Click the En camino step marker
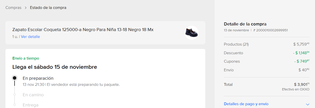Screen dimensions: 315x108 coord(15,95)
